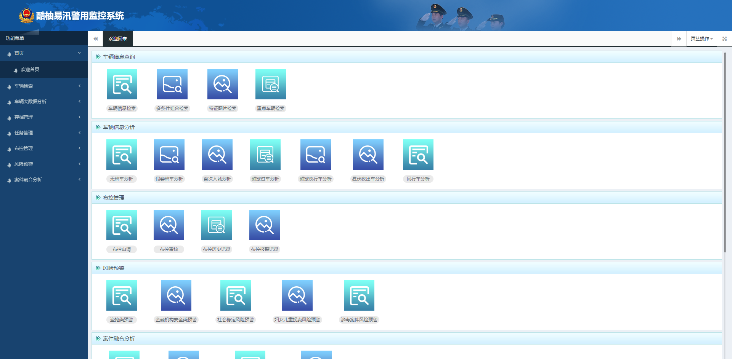Image resolution: width=732 pixels, height=359 pixels.
Task: Open the 盗抢类预警 icon
Action: pos(122,295)
